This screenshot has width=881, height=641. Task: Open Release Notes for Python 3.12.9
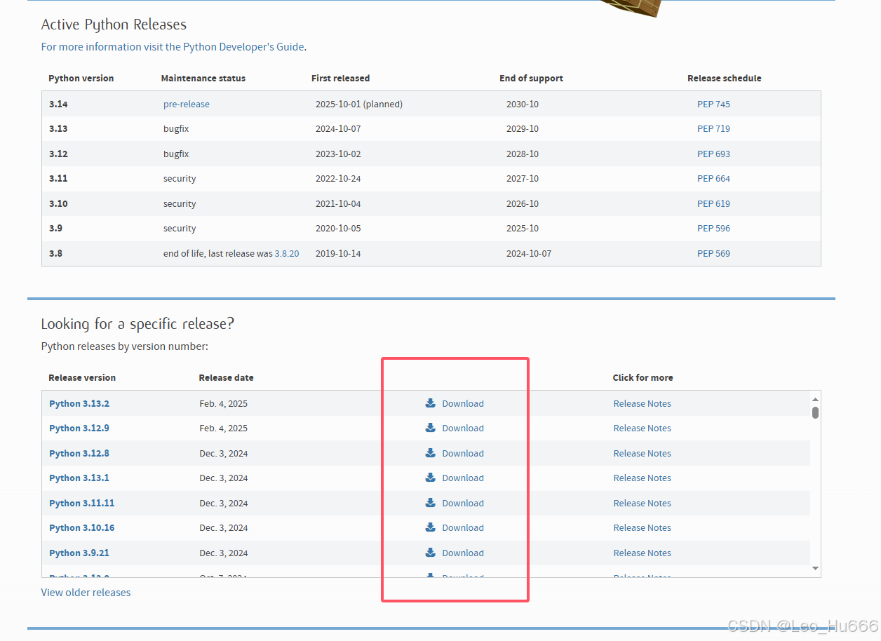pos(642,428)
